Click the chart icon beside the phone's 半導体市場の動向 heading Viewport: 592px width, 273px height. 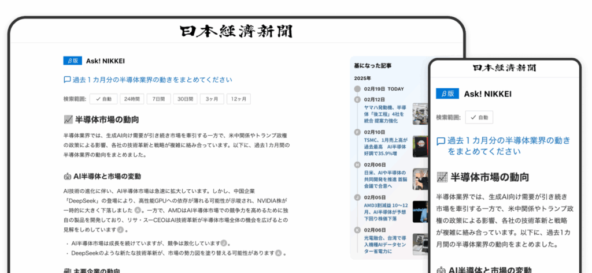442,177
